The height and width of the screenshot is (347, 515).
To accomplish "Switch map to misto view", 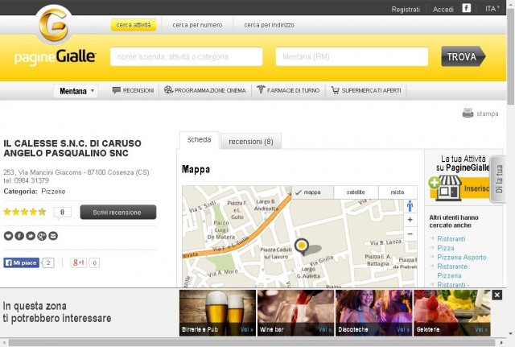I will click(x=398, y=192).
